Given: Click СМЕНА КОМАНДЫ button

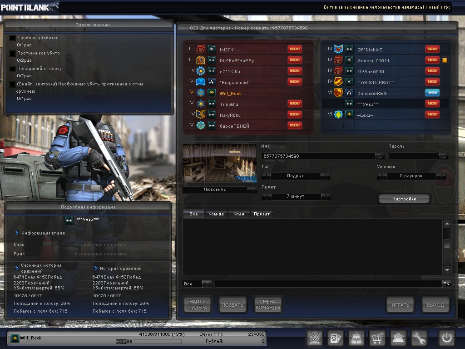Looking at the screenshot, I should [x=268, y=305].
